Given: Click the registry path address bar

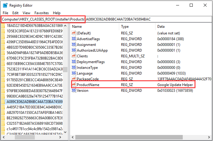Looking at the screenshot, I should tap(106, 19).
